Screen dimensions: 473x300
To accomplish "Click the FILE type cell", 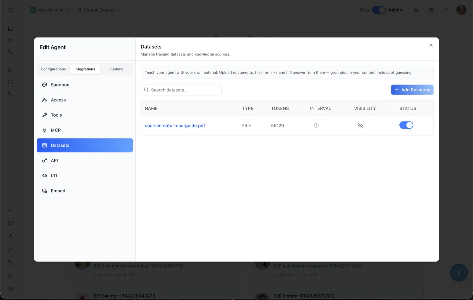I will (x=247, y=126).
